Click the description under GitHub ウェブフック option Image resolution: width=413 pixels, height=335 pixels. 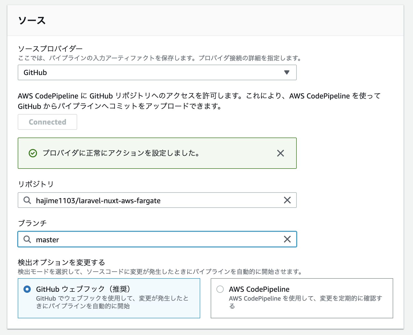click(x=112, y=302)
